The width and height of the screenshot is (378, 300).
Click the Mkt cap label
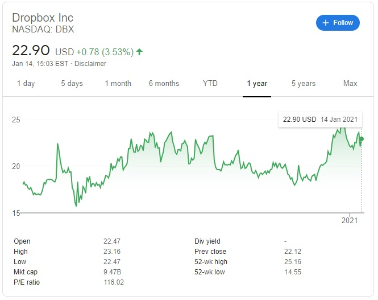tap(26, 272)
